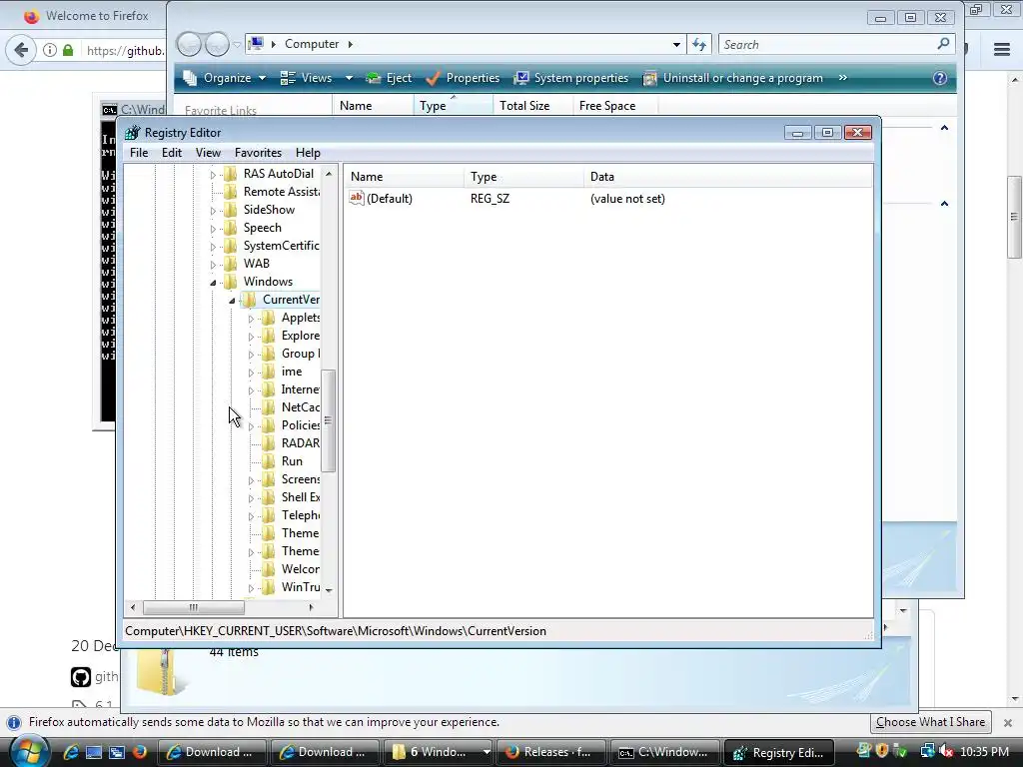
Task: Expand the RAS AutoDial key
Action: (213, 175)
